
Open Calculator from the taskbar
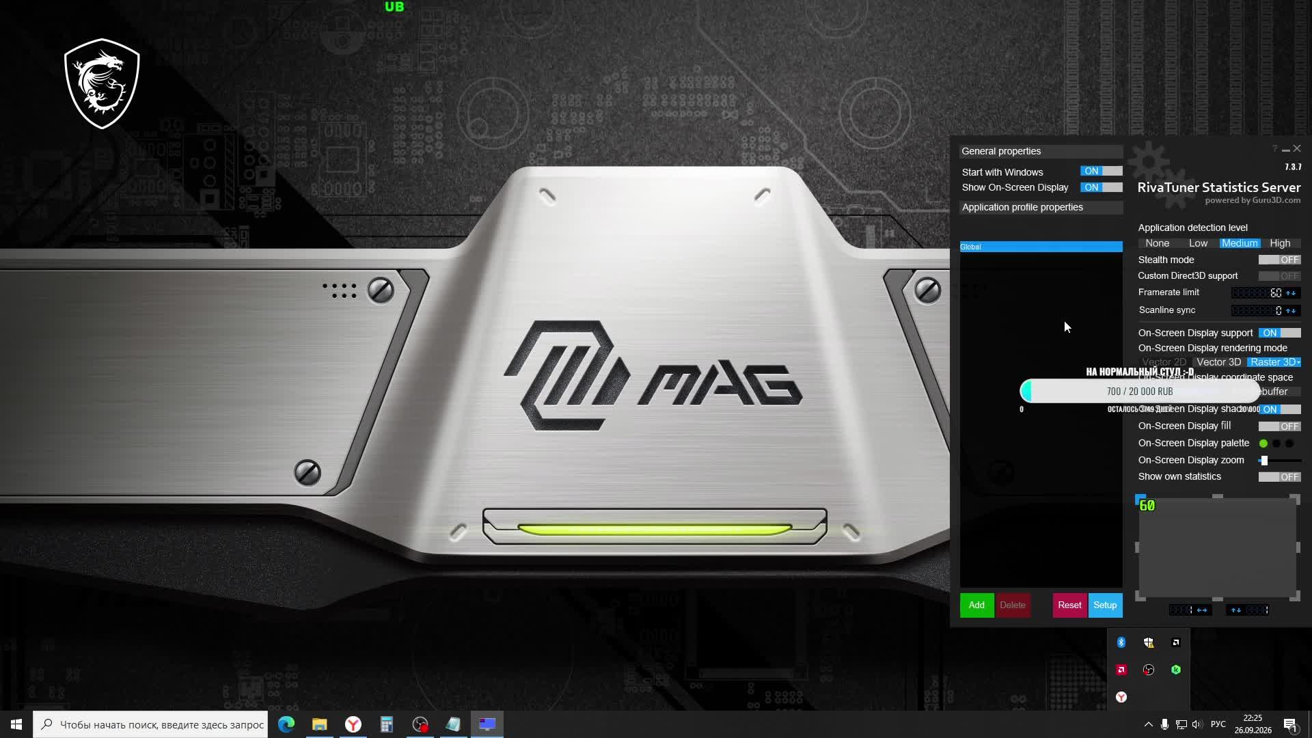[x=387, y=724]
